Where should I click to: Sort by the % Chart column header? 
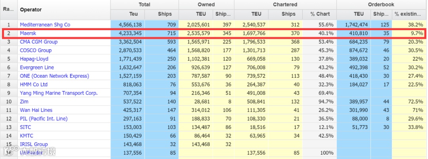pyautogui.click(x=320, y=14)
